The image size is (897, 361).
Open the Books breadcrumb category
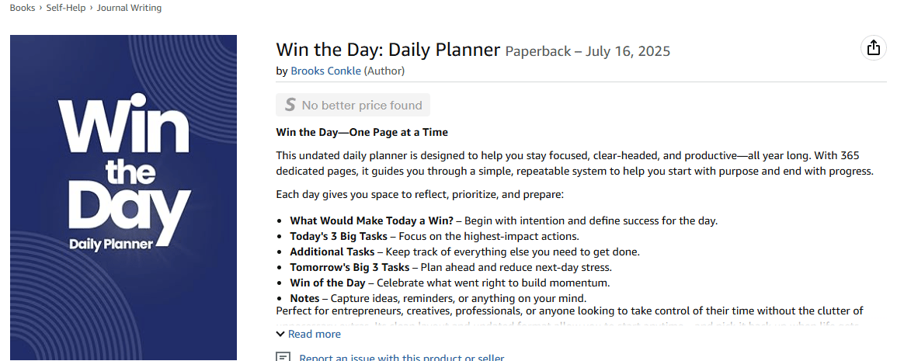pos(23,8)
